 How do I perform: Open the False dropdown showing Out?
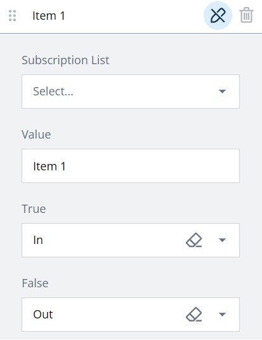coord(131,315)
